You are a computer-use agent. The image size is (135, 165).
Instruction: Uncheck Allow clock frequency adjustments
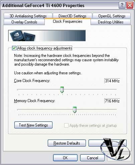point(14,48)
